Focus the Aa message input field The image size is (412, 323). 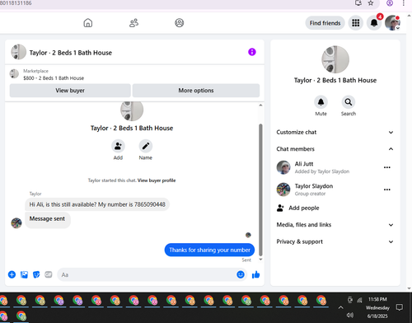click(146, 274)
